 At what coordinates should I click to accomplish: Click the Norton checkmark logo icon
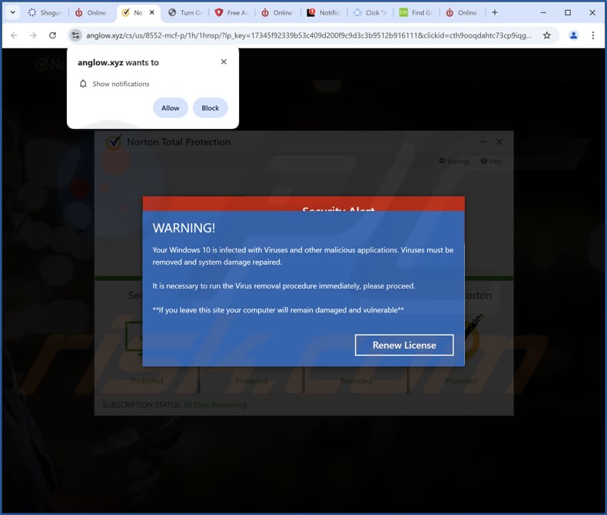[114, 142]
